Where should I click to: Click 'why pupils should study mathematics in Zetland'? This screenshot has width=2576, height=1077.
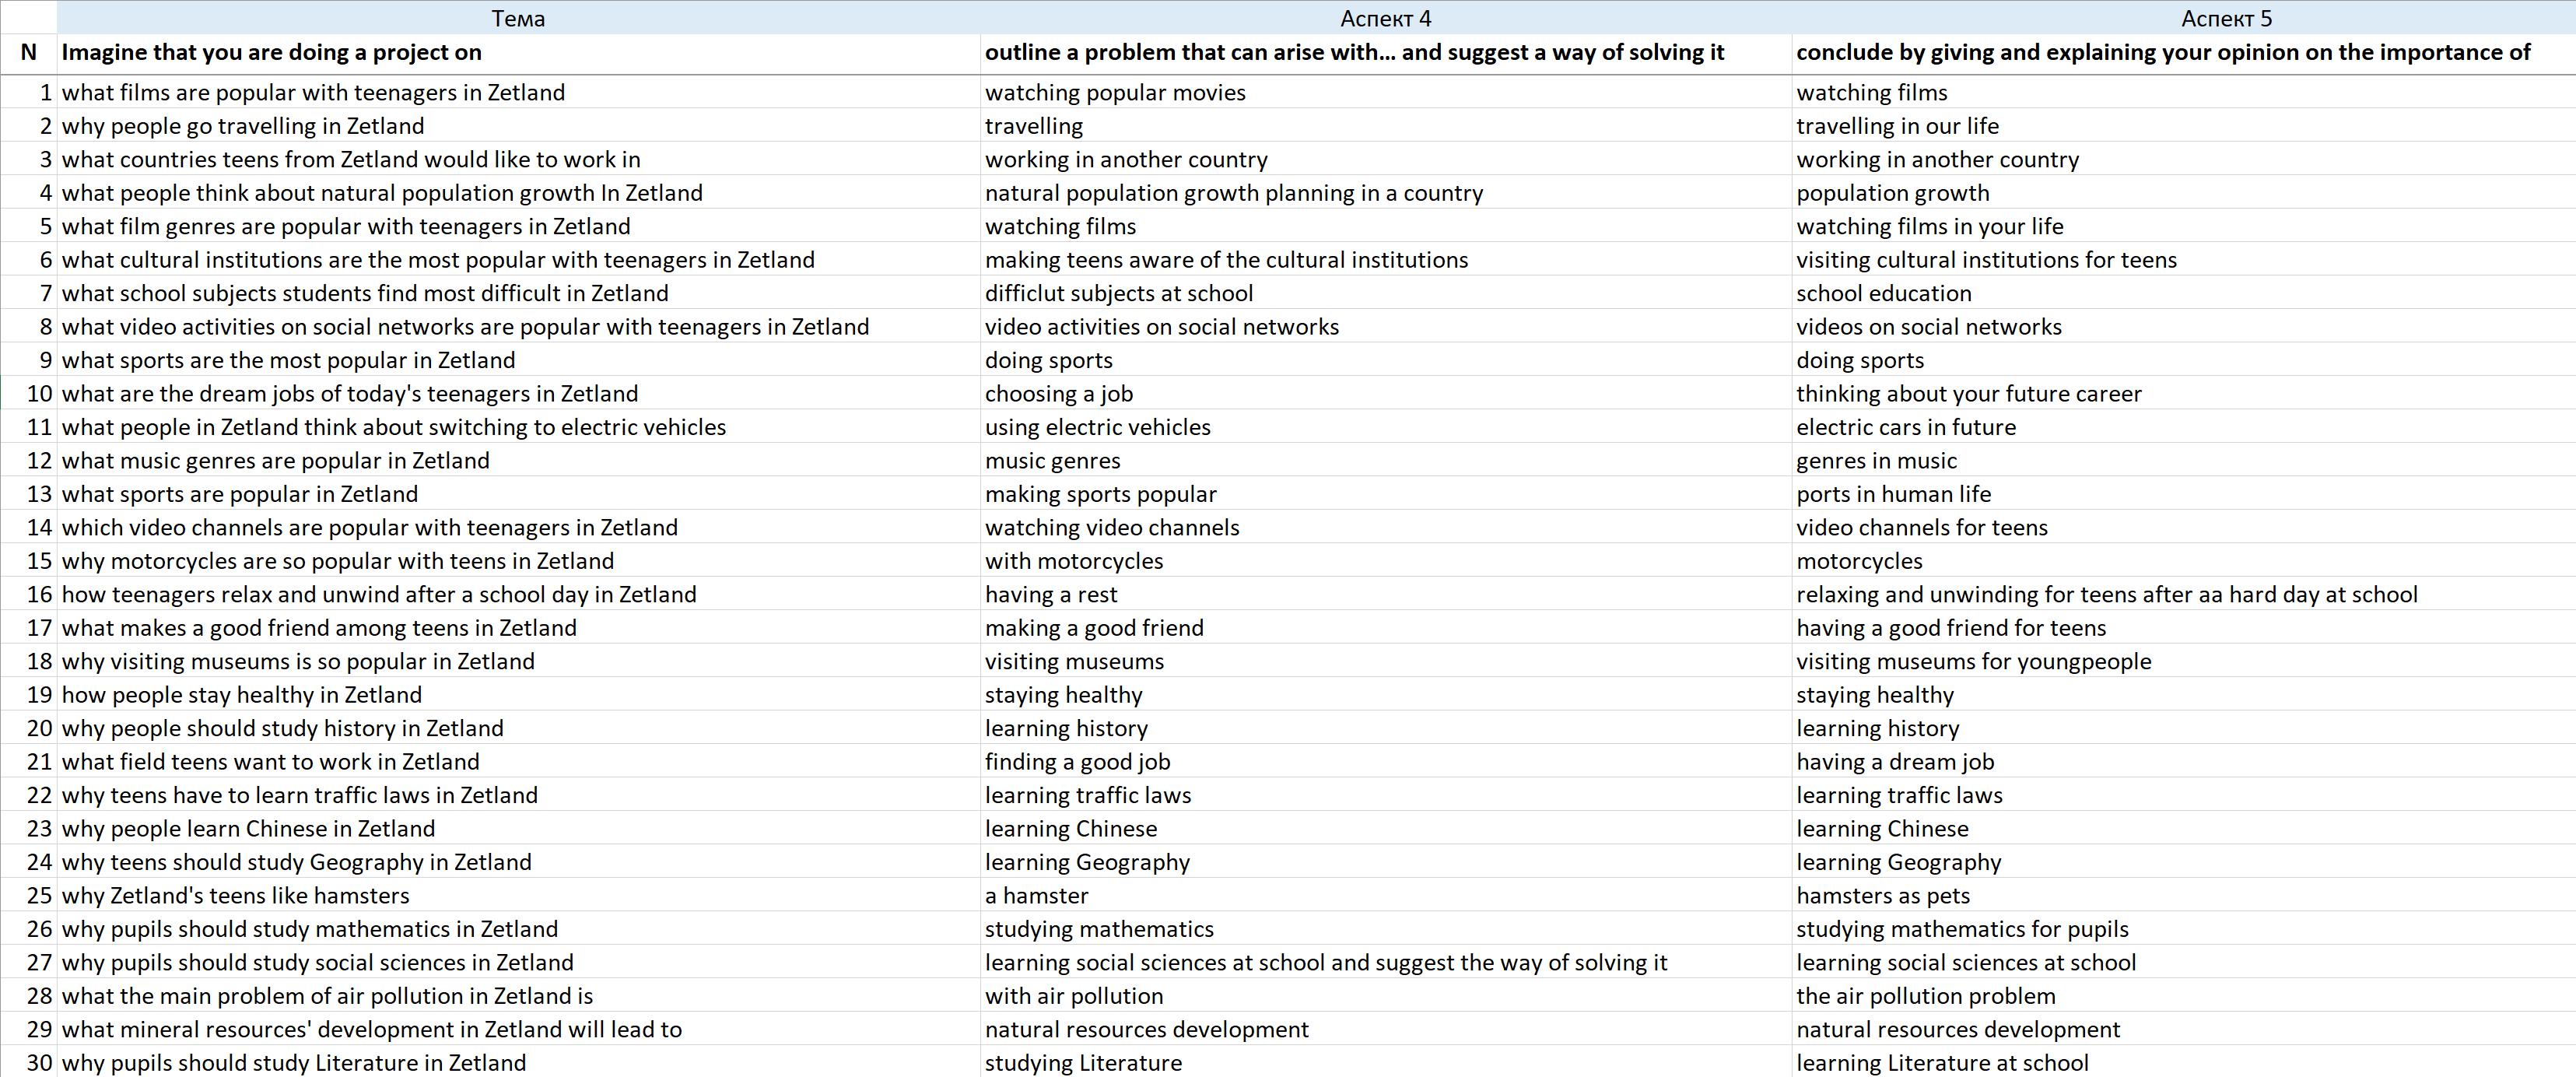pos(518,930)
